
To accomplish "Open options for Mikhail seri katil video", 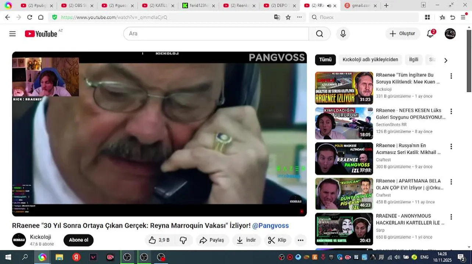I will pyautogui.click(x=451, y=147).
